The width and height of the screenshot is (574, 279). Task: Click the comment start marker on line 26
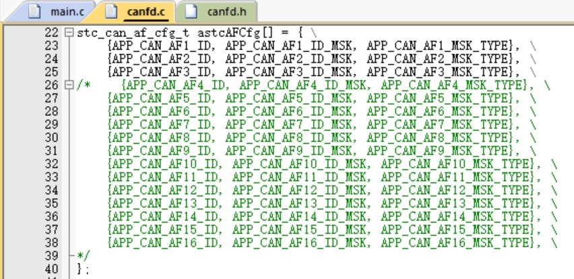point(83,86)
